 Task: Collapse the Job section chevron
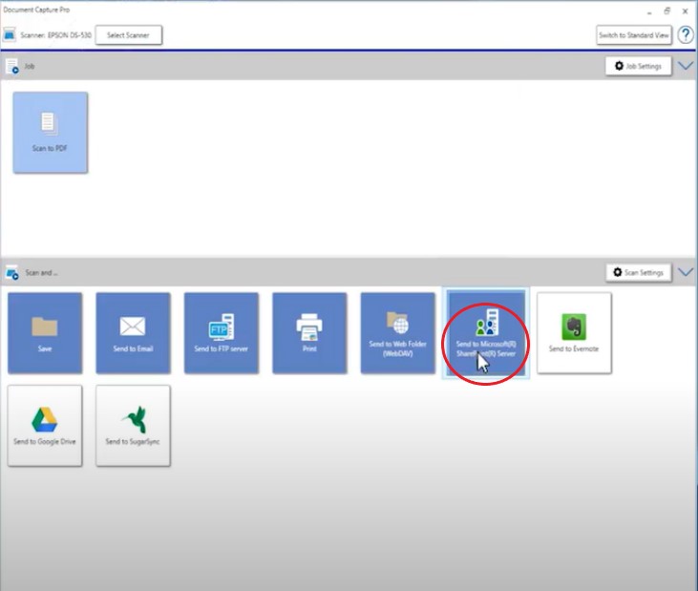pos(685,66)
